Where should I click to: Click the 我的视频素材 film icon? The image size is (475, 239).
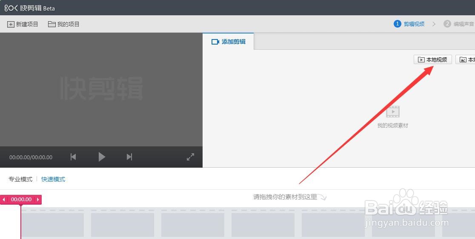pyautogui.click(x=392, y=112)
